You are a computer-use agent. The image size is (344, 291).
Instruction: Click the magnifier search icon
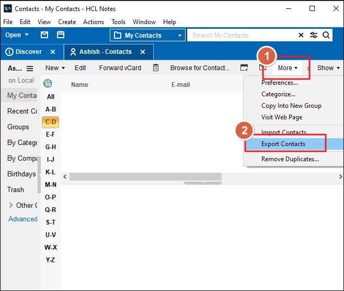[x=326, y=35]
